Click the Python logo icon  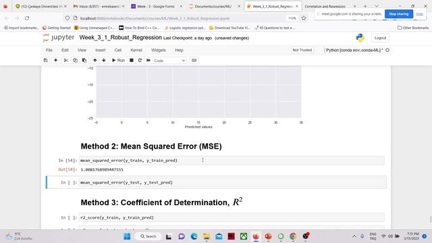point(360,38)
